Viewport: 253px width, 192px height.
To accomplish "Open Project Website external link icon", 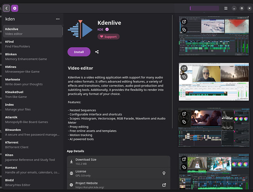I will pyautogui.click(x=164, y=185).
